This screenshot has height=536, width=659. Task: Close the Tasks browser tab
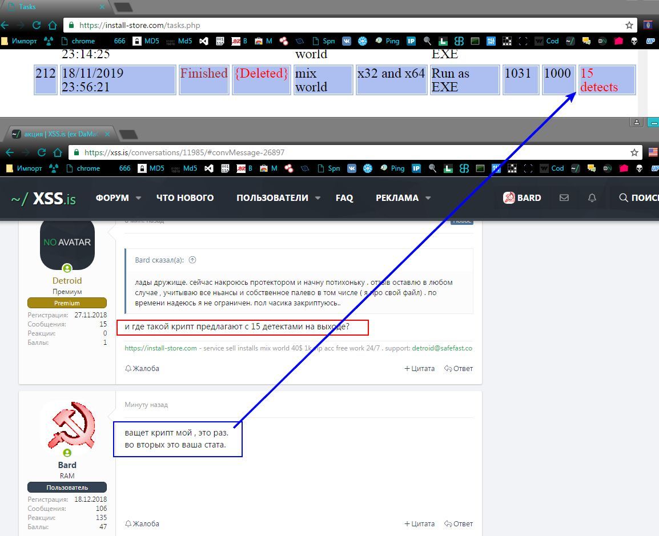tap(102, 7)
